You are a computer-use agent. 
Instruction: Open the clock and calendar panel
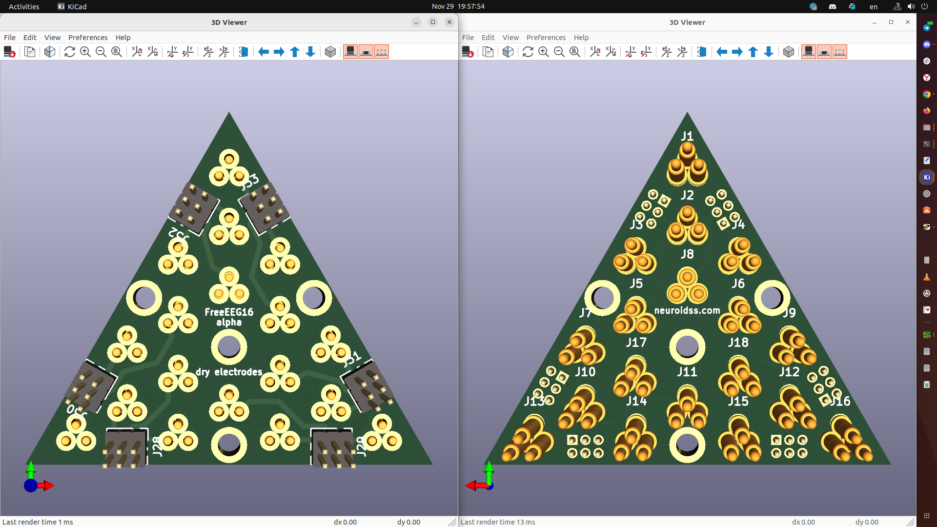pos(458,6)
